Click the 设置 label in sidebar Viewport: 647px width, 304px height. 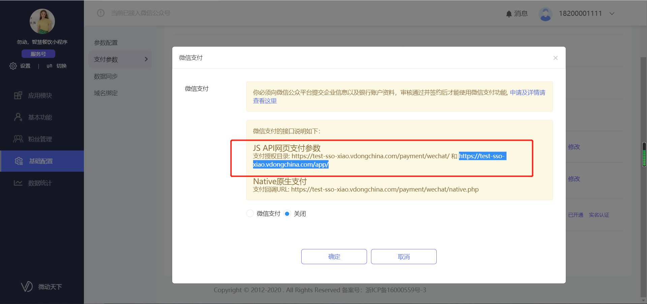[25, 66]
